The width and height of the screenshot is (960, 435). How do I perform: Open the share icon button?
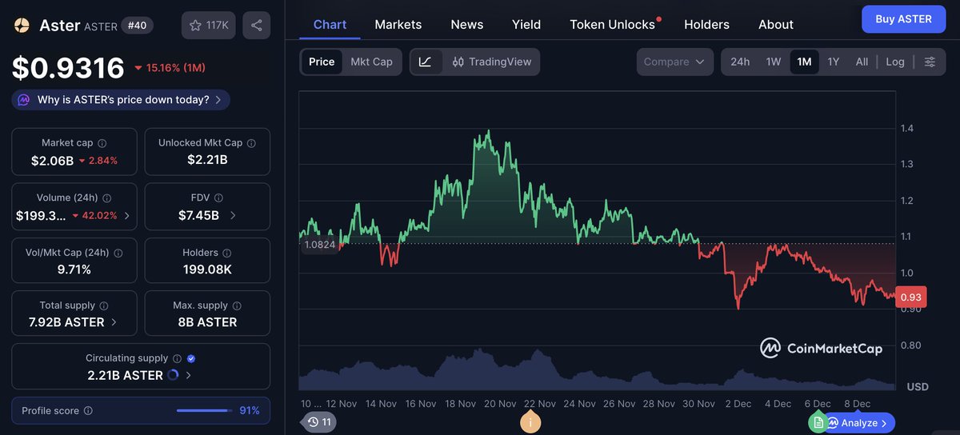point(256,26)
